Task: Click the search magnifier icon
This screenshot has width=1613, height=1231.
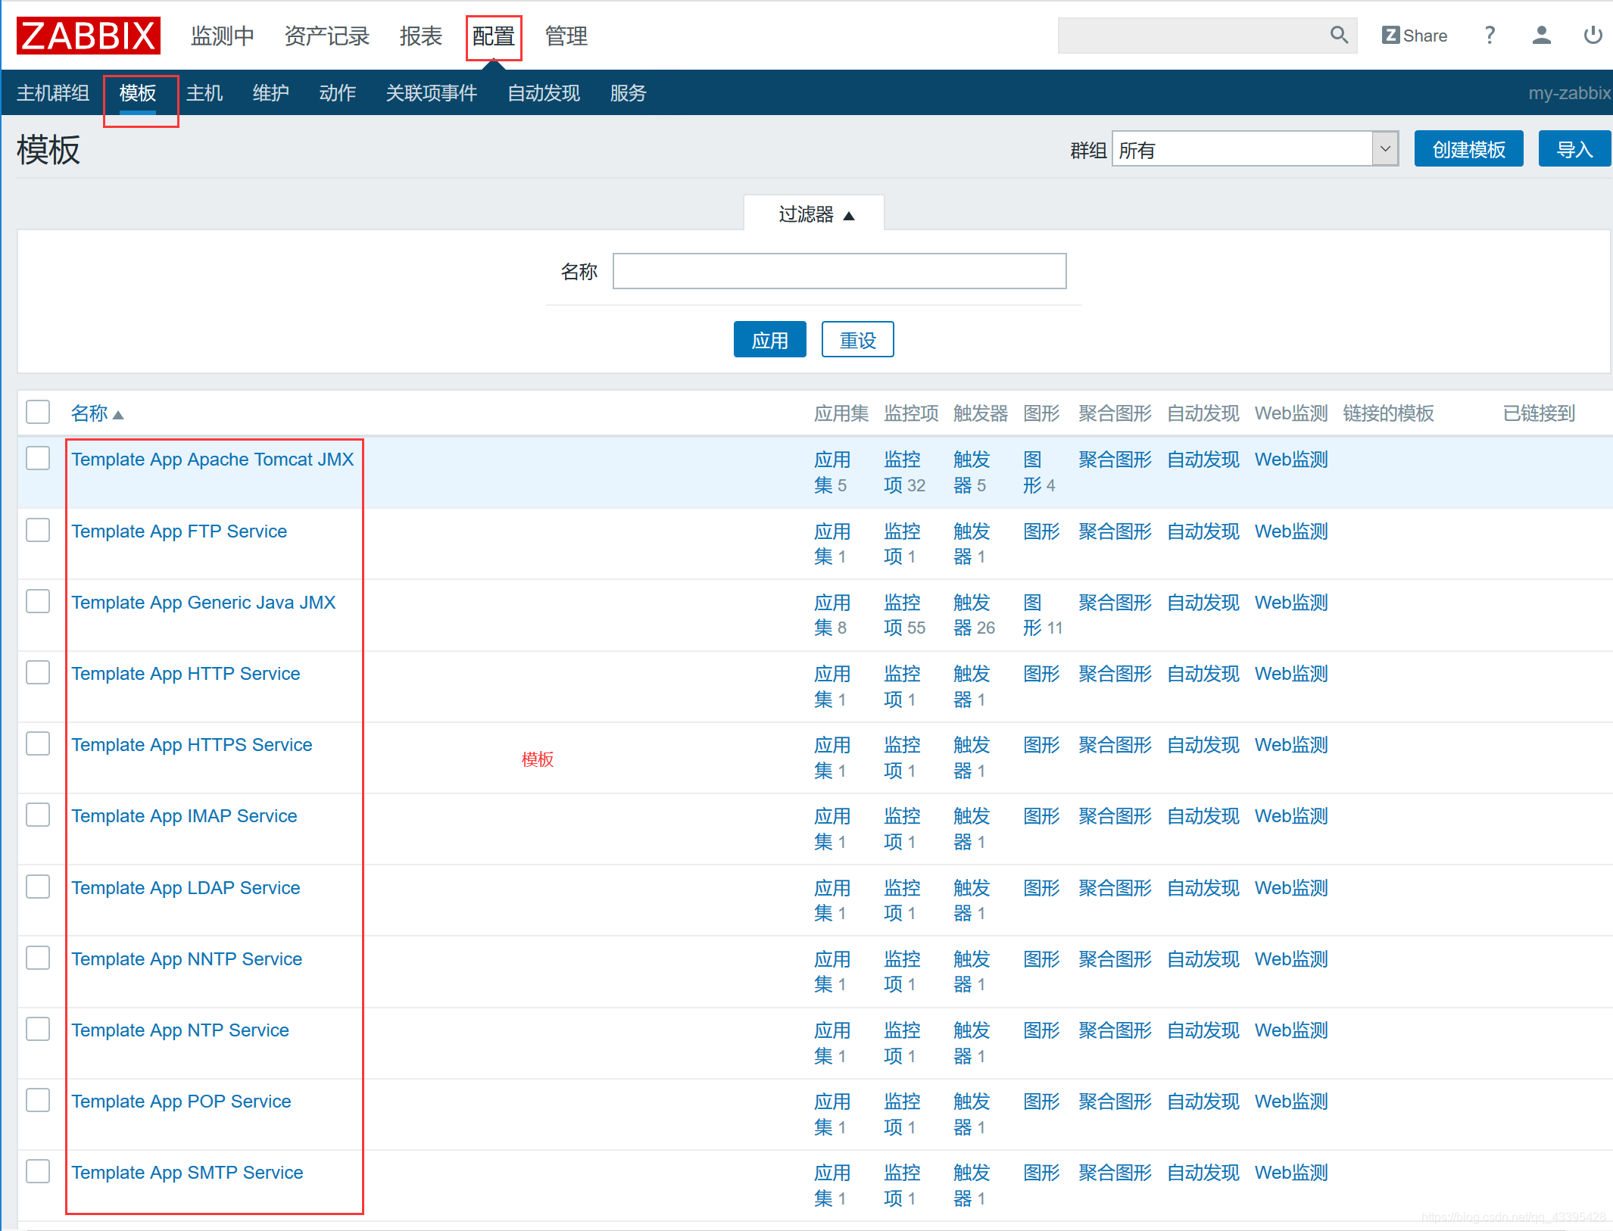Action: point(1339,35)
